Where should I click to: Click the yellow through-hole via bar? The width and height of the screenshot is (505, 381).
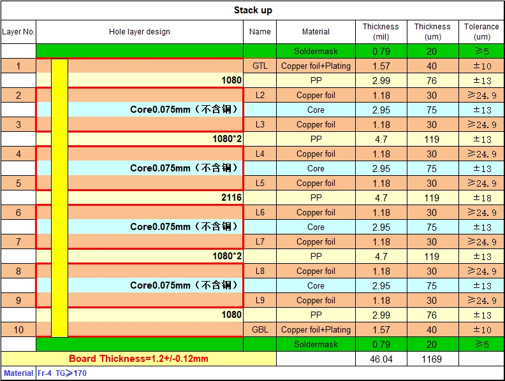pos(59,198)
